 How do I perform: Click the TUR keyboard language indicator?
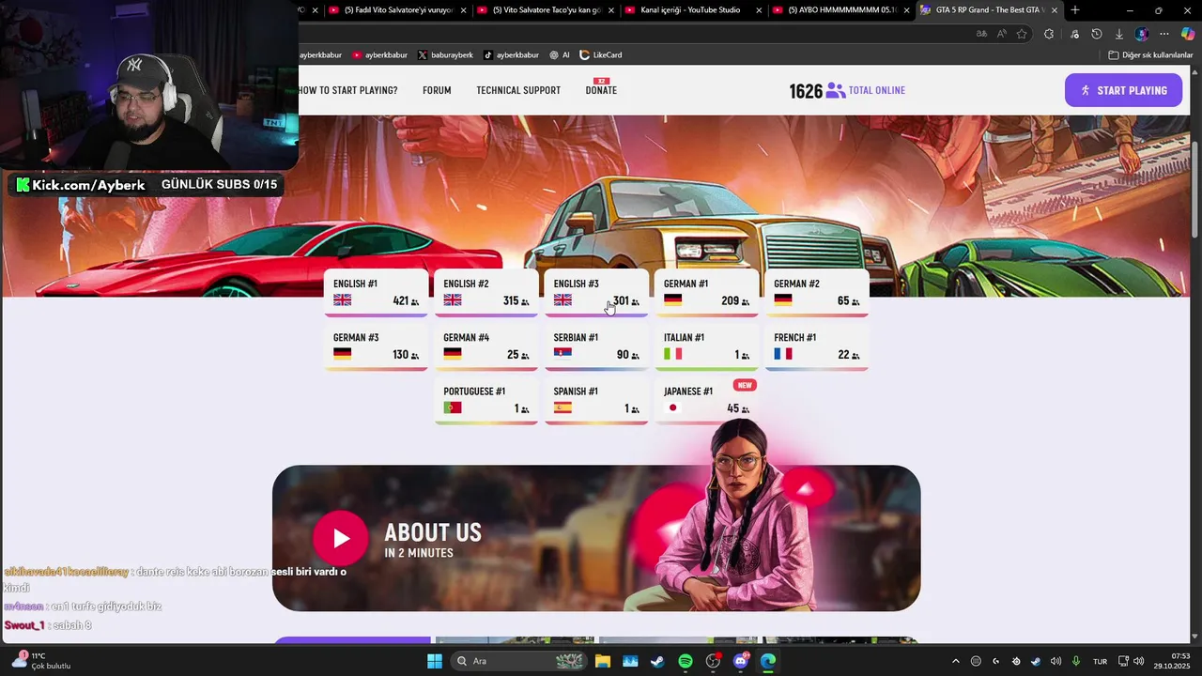(x=1100, y=661)
